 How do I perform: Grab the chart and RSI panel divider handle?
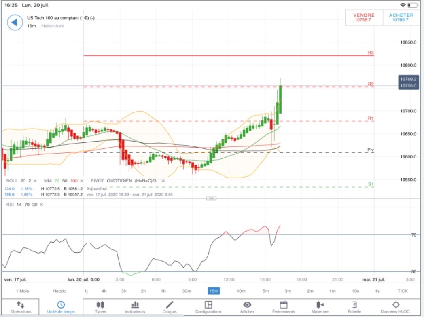pyautogui.click(x=211, y=199)
